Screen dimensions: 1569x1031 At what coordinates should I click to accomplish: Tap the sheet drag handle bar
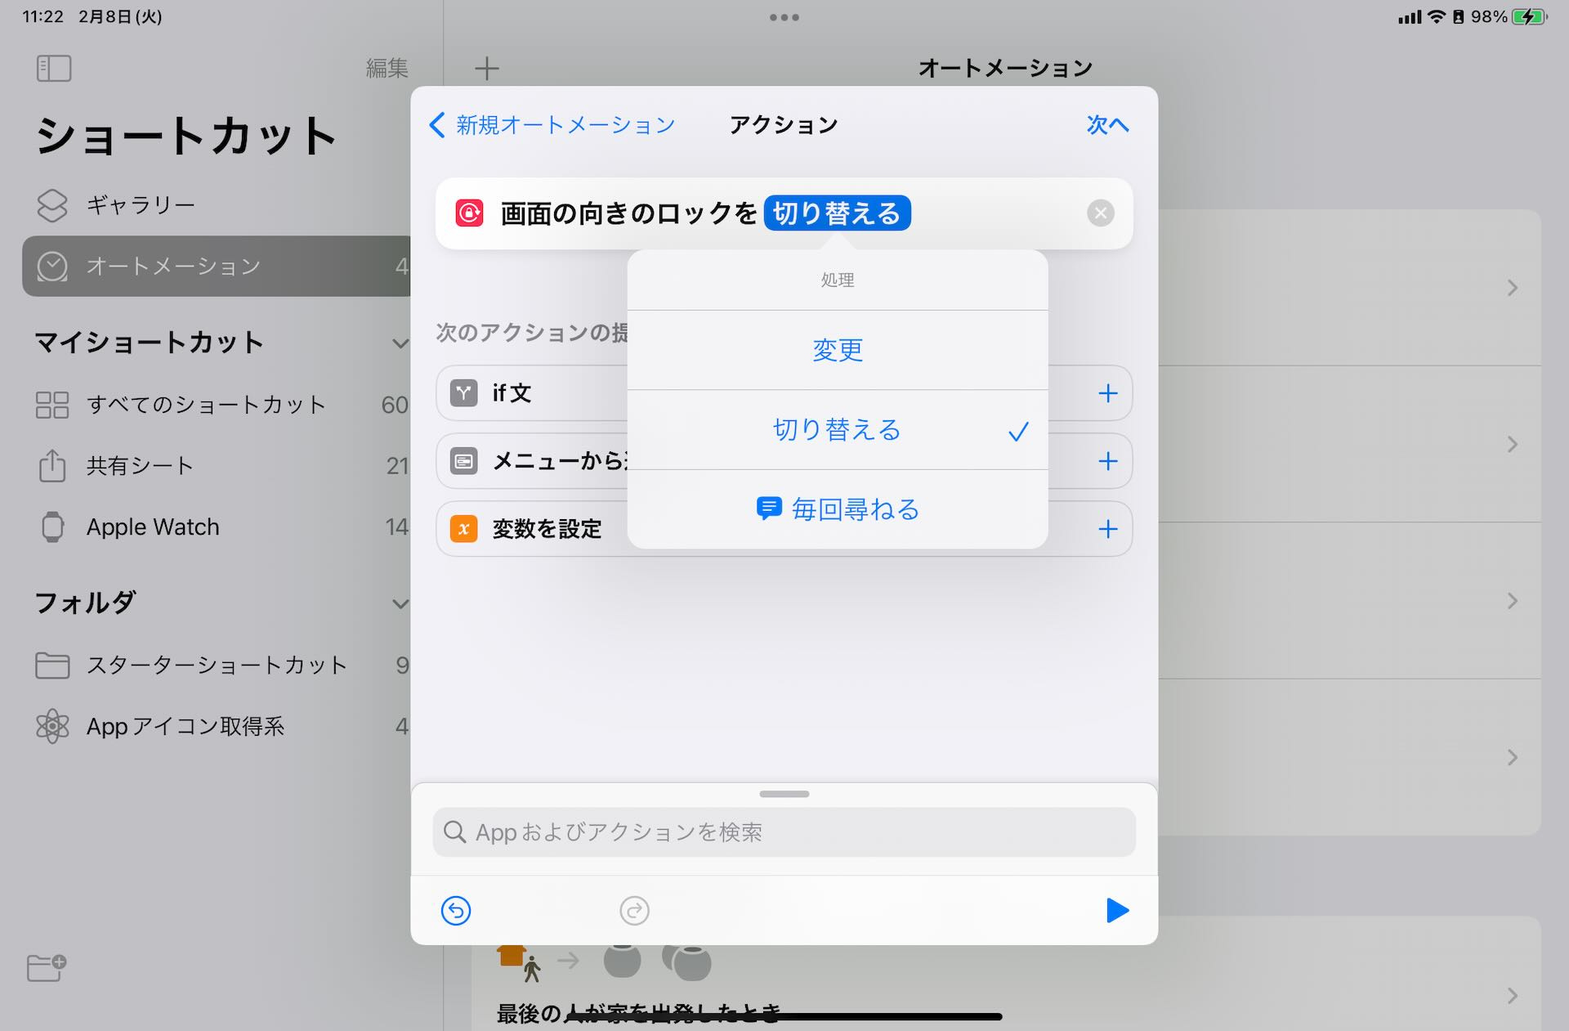pyautogui.click(x=784, y=794)
